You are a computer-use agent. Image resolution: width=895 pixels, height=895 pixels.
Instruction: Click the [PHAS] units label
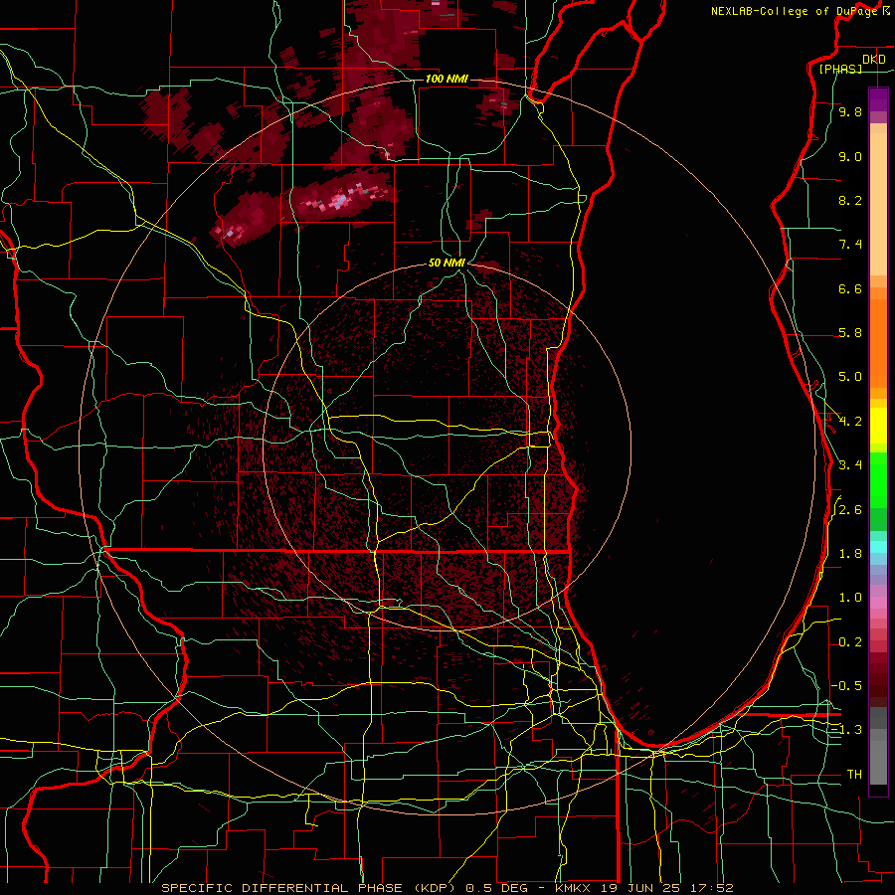pyautogui.click(x=840, y=69)
